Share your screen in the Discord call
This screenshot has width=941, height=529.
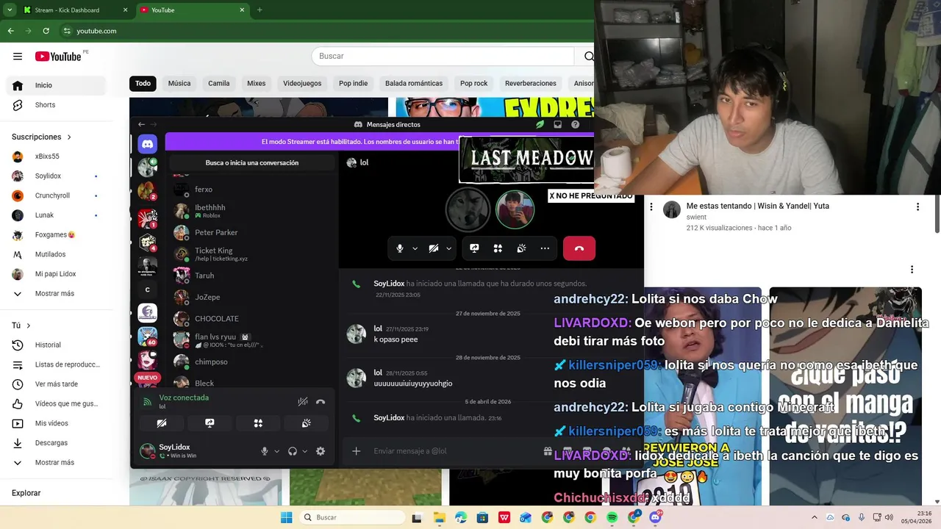[x=474, y=248]
